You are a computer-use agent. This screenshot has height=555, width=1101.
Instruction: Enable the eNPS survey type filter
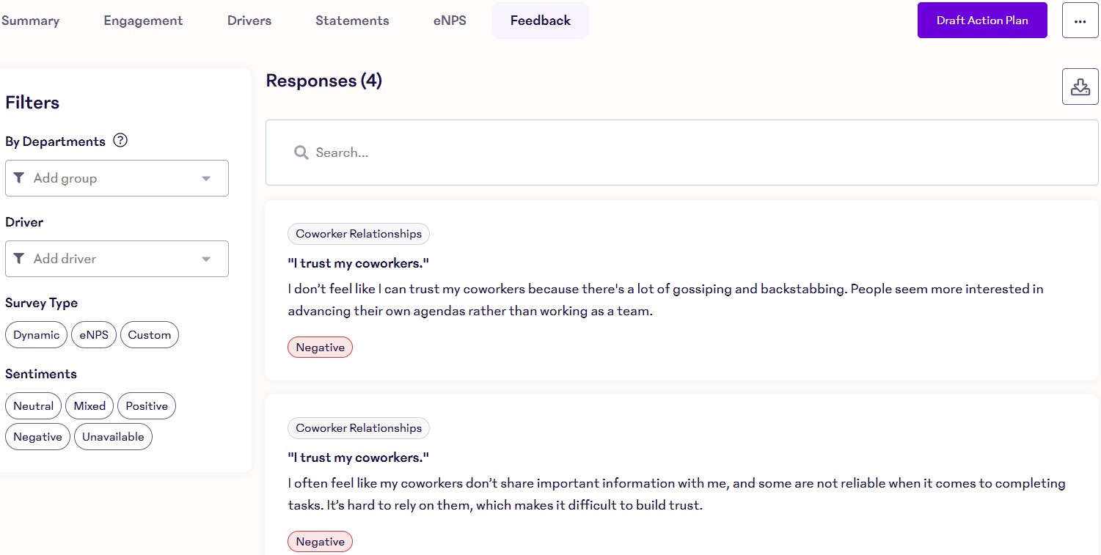pos(93,334)
